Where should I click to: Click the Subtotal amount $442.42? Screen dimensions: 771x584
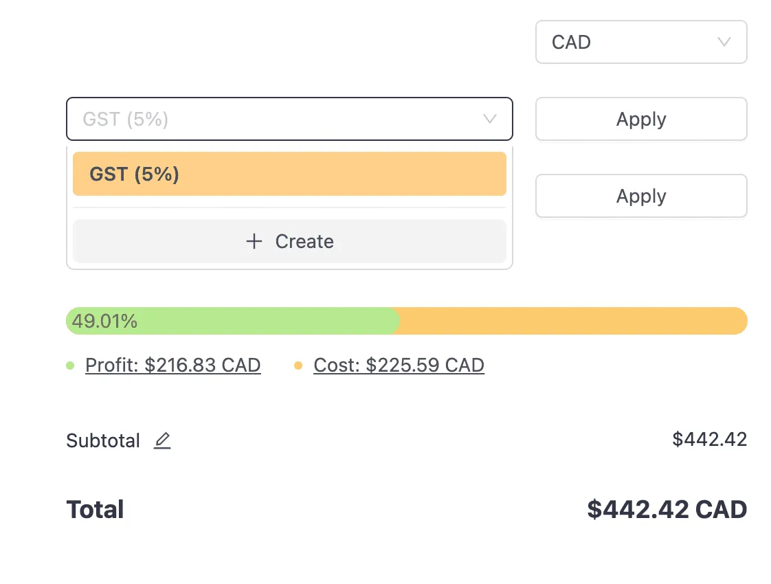(x=710, y=439)
